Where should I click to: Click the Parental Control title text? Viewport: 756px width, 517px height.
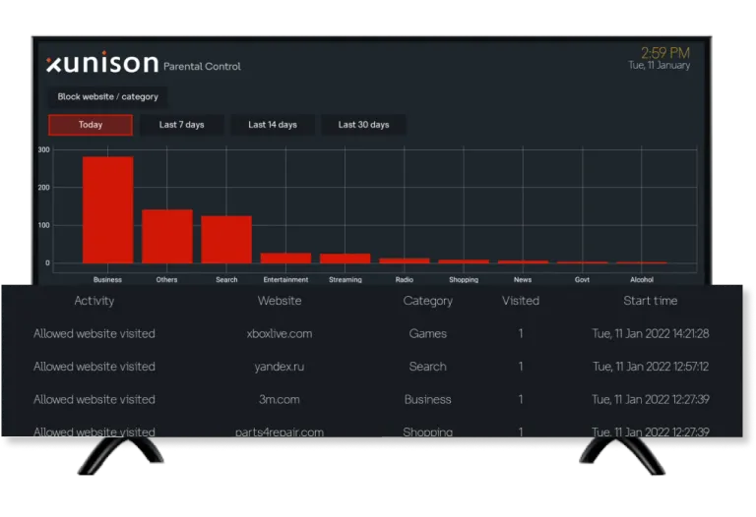(x=202, y=67)
